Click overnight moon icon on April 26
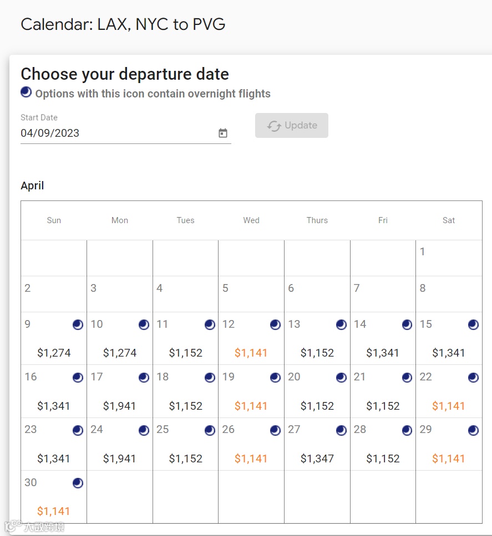 [276, 430]
